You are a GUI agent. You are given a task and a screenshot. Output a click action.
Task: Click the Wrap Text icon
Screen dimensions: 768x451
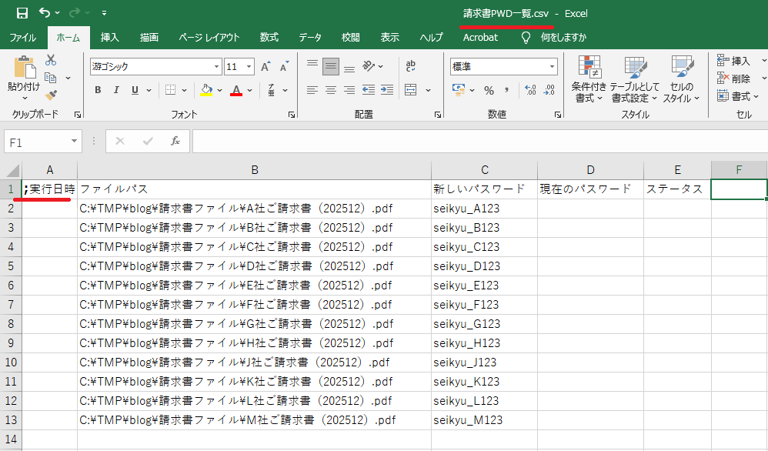(x=411, y=67)
